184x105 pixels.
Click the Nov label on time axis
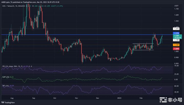coord(76,98)
